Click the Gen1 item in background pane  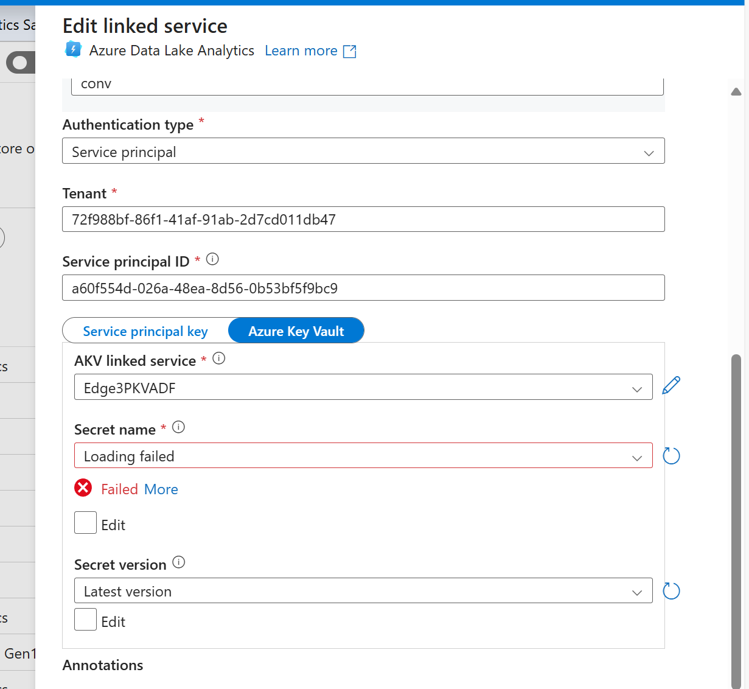point(19,654)
